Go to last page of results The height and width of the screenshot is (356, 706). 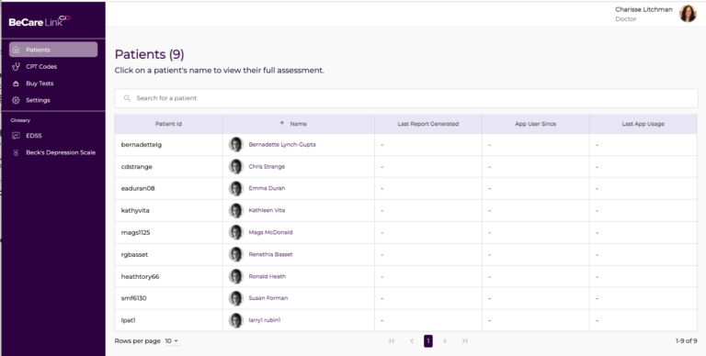coord(464,340)
